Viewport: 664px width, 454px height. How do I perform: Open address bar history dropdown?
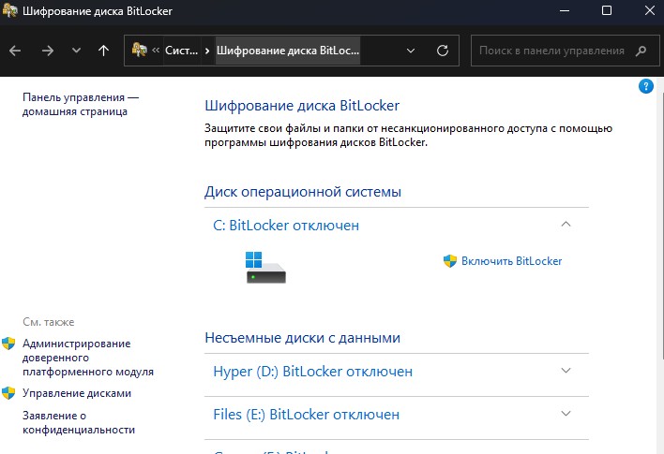pyautogui.click(x=411, y=51)
